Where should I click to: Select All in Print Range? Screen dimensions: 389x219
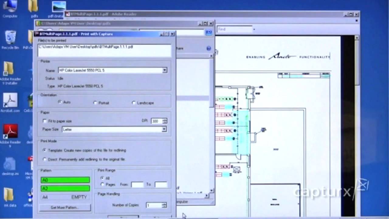click(102, 178)
